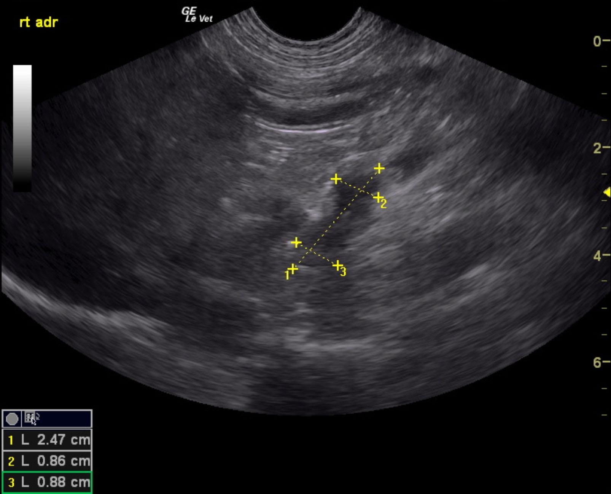Screen dimensions: 611x494
Task: Click the "rt adr" annotation text
Action: click(x=38, y=22)
